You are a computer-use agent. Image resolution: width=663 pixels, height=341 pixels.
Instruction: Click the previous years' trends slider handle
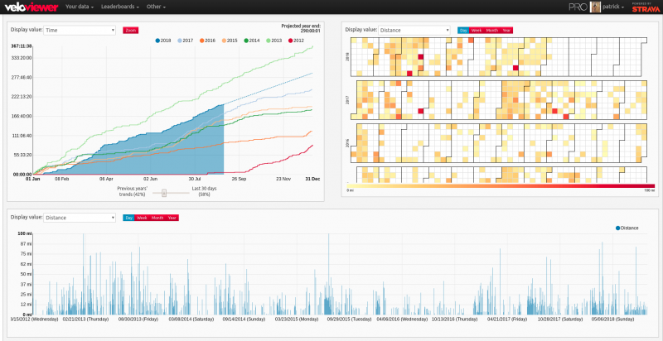pyautogui.click(x=164, y=192)
